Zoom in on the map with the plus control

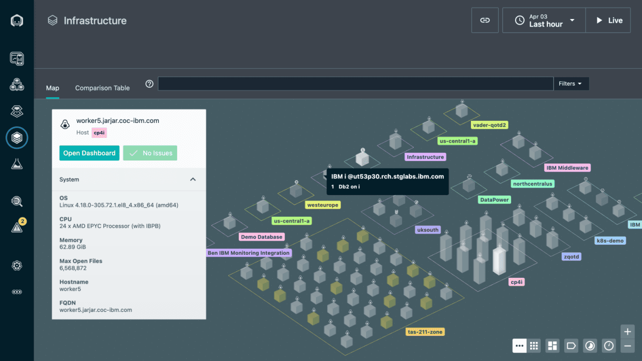click(627, 331)
